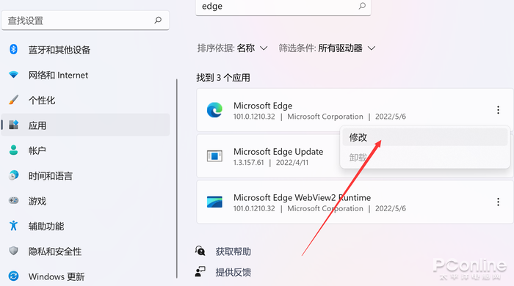Screen dimensions: 514x286
Task: Click the 隐私和安全性 shield icon
Action: [13, 251]
